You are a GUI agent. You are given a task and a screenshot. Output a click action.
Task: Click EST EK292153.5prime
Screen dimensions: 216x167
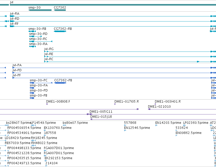point(58,158)
